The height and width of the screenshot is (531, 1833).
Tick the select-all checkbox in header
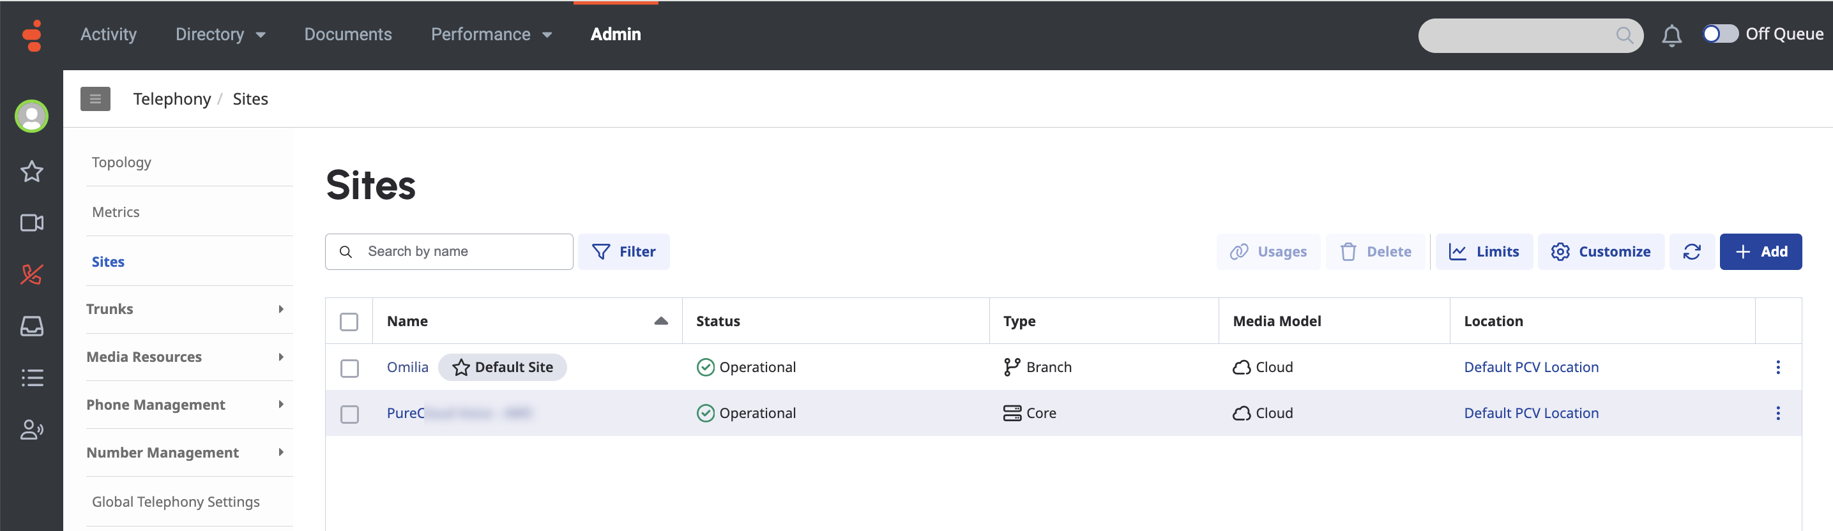[x=349, y=322]
